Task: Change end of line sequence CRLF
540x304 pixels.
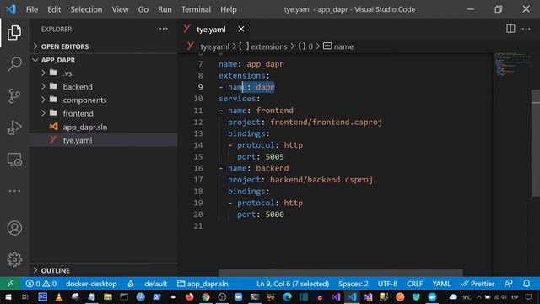Action: click(414, 284)
